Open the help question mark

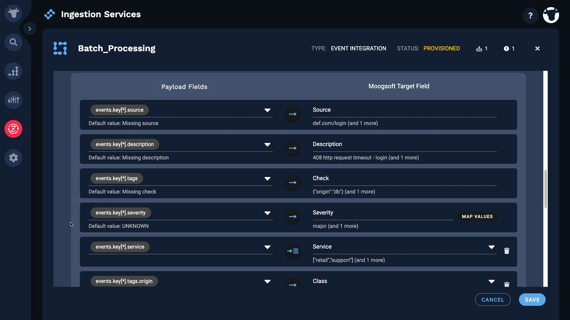tap(531, 15)
